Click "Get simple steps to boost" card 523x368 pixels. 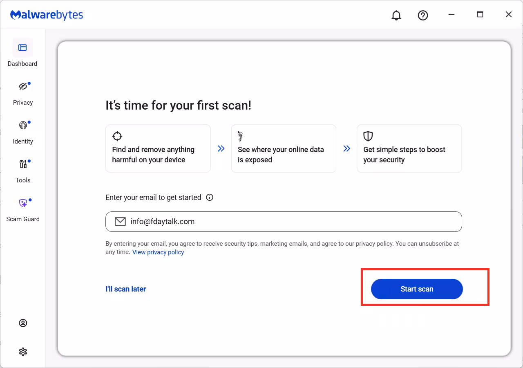(409, 148)
